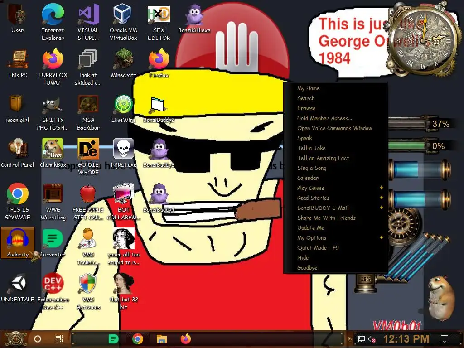The height and width of the screenshot is (348, 464).
Task: Select the BonziBuddy3 desktop icon
Action: [x=159, y=153]
